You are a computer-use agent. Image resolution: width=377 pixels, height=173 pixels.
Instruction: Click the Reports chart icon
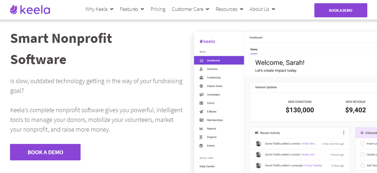[x=201, y=129]
